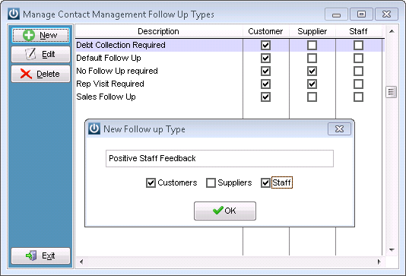This screenshot has height=276, width=406.
Task: Click the New button with green plus
Action: [40, 35]
